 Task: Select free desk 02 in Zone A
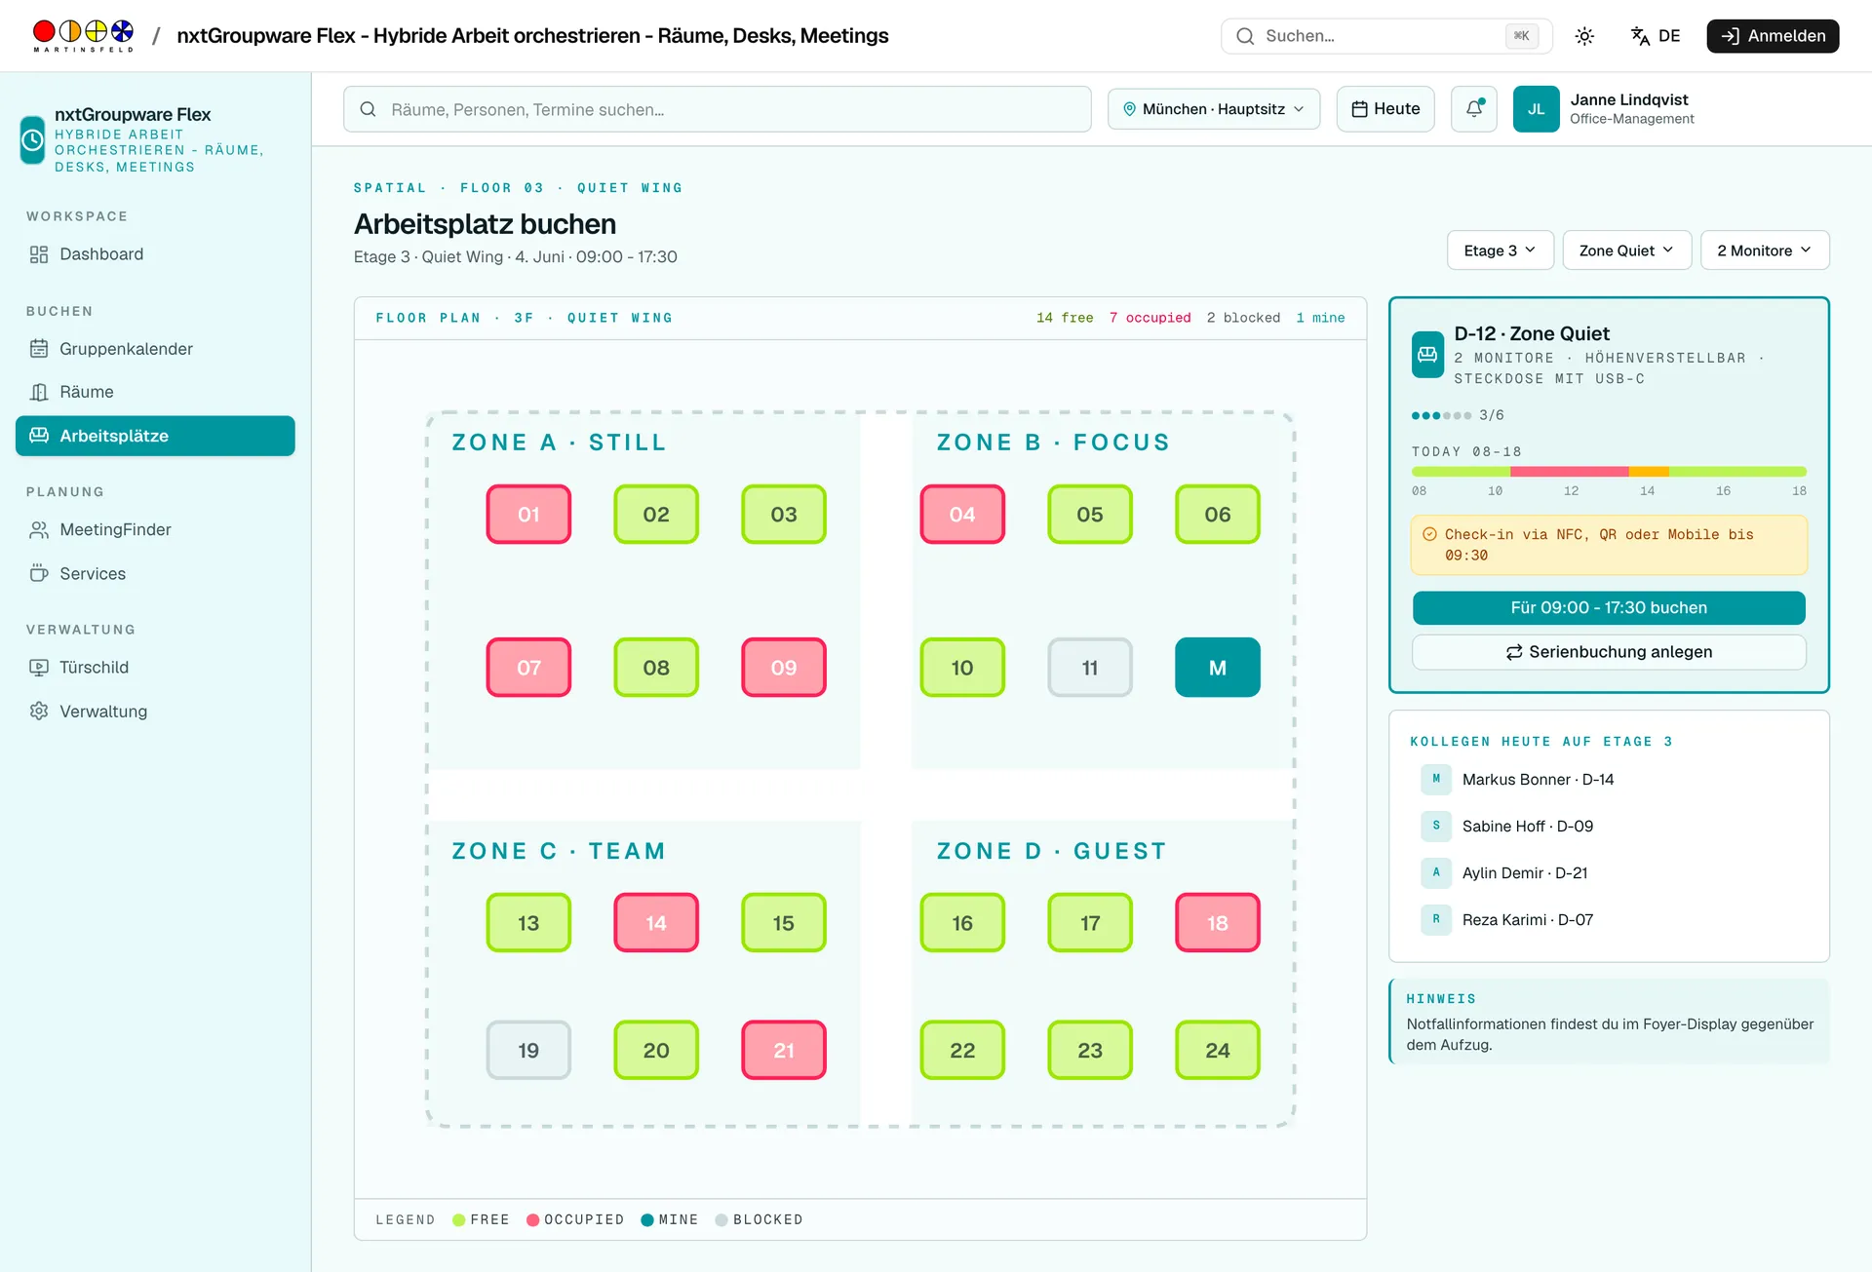coord(656,515)
